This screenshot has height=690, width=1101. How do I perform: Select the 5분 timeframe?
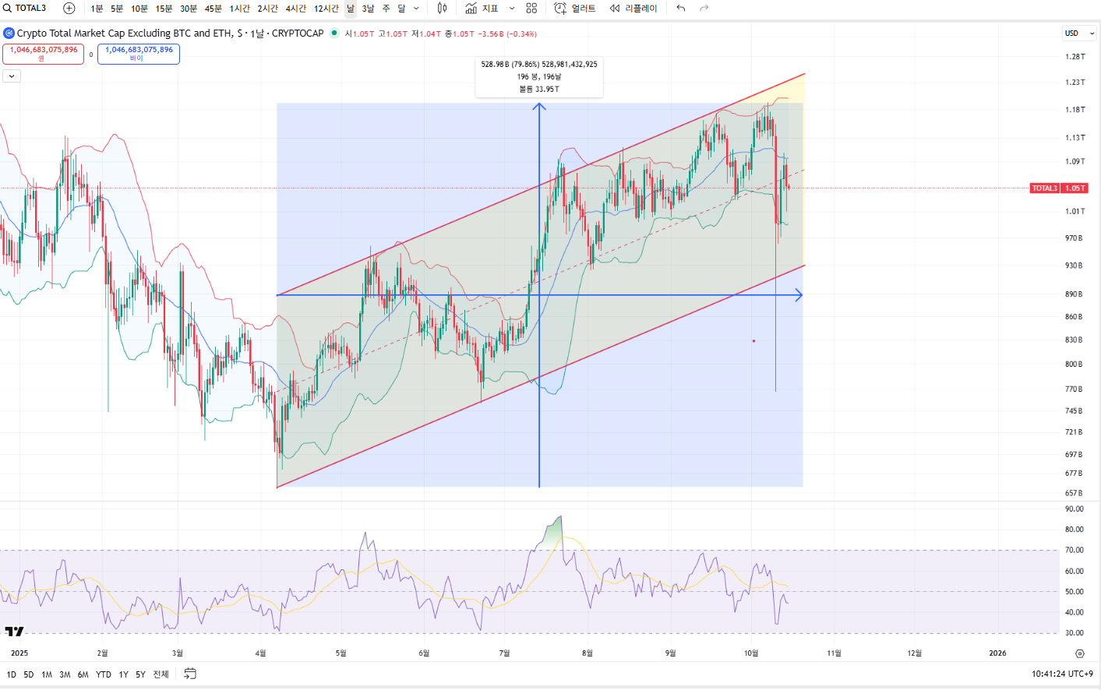tap(117, 9)
